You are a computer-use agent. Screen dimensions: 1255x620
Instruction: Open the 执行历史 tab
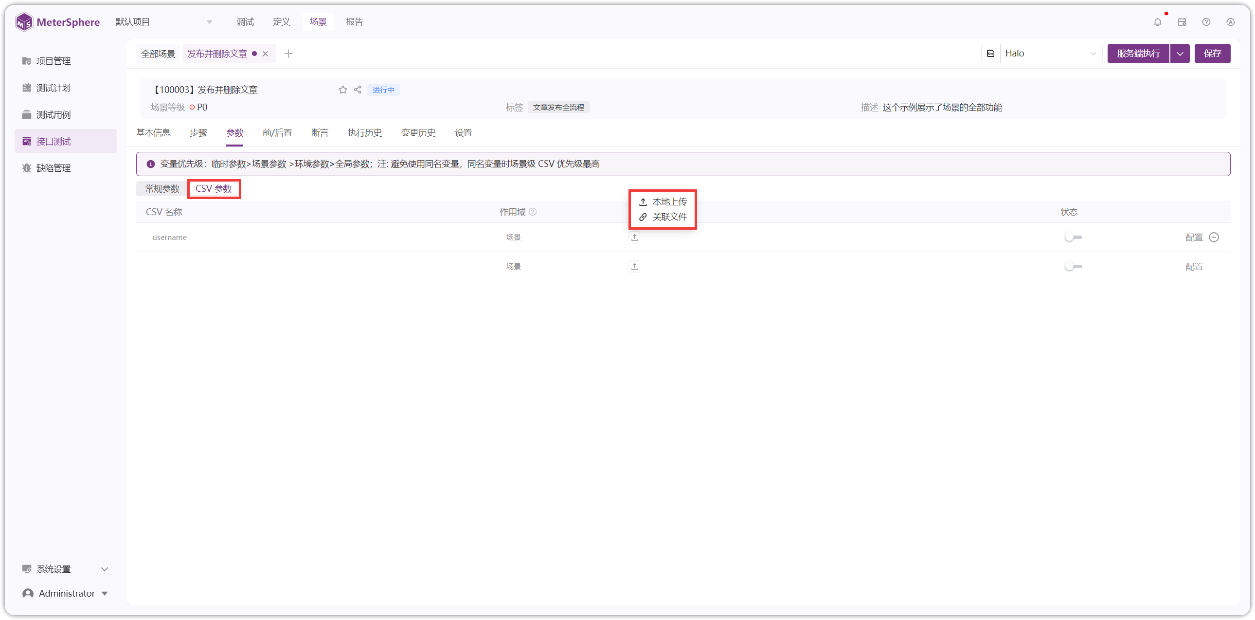coord(364,132)
